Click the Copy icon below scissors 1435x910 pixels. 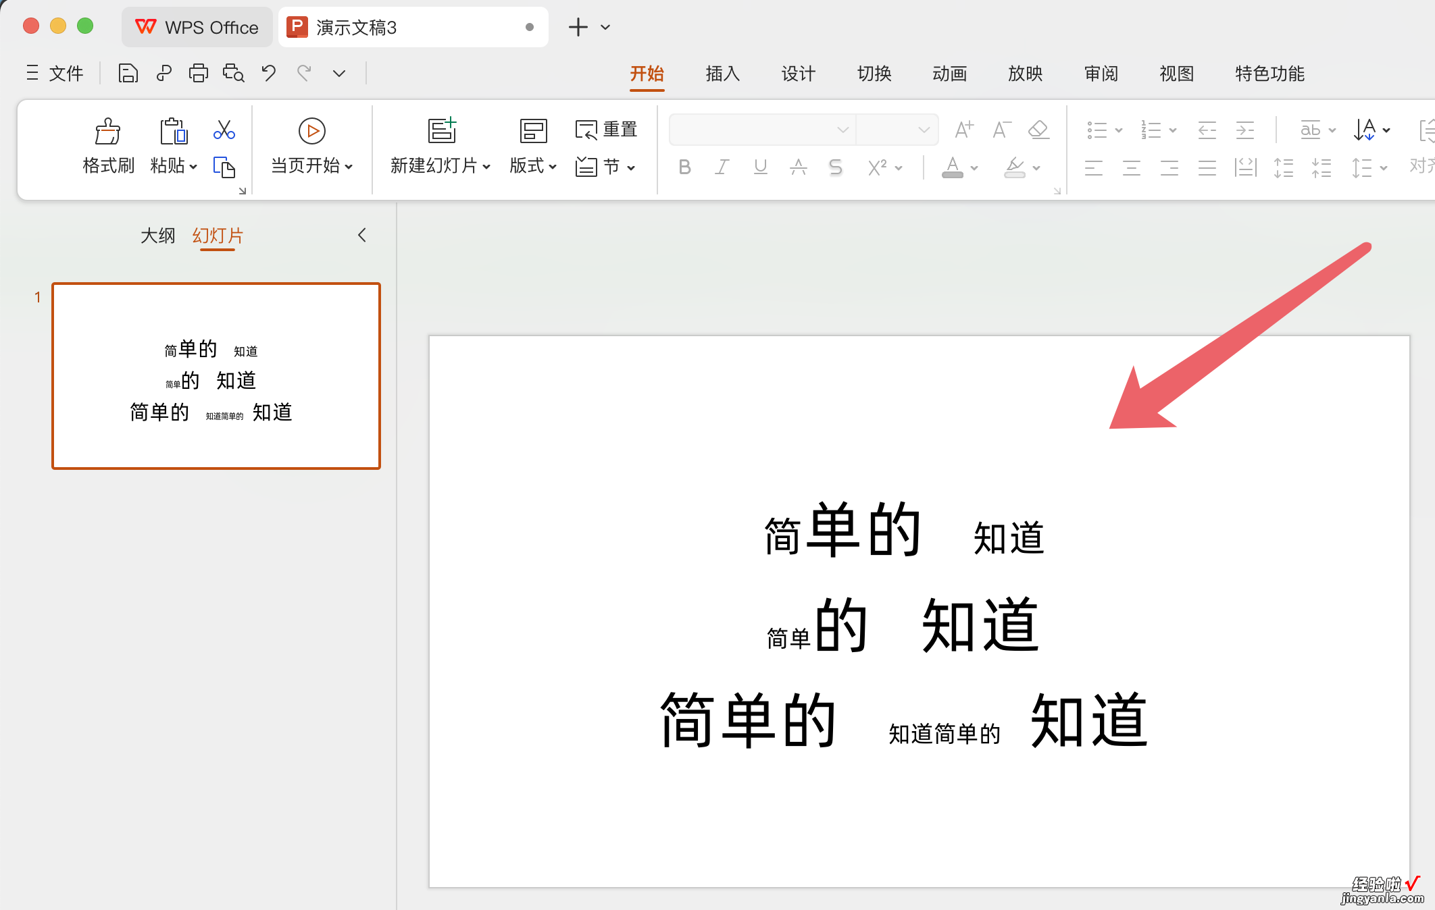[x=224, y=167]
